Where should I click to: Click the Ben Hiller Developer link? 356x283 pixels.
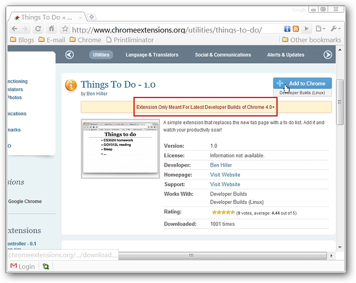221,165
